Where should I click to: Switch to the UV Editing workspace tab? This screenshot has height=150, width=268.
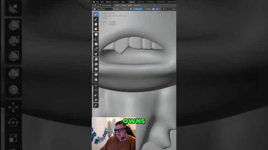tap(161, 2)
